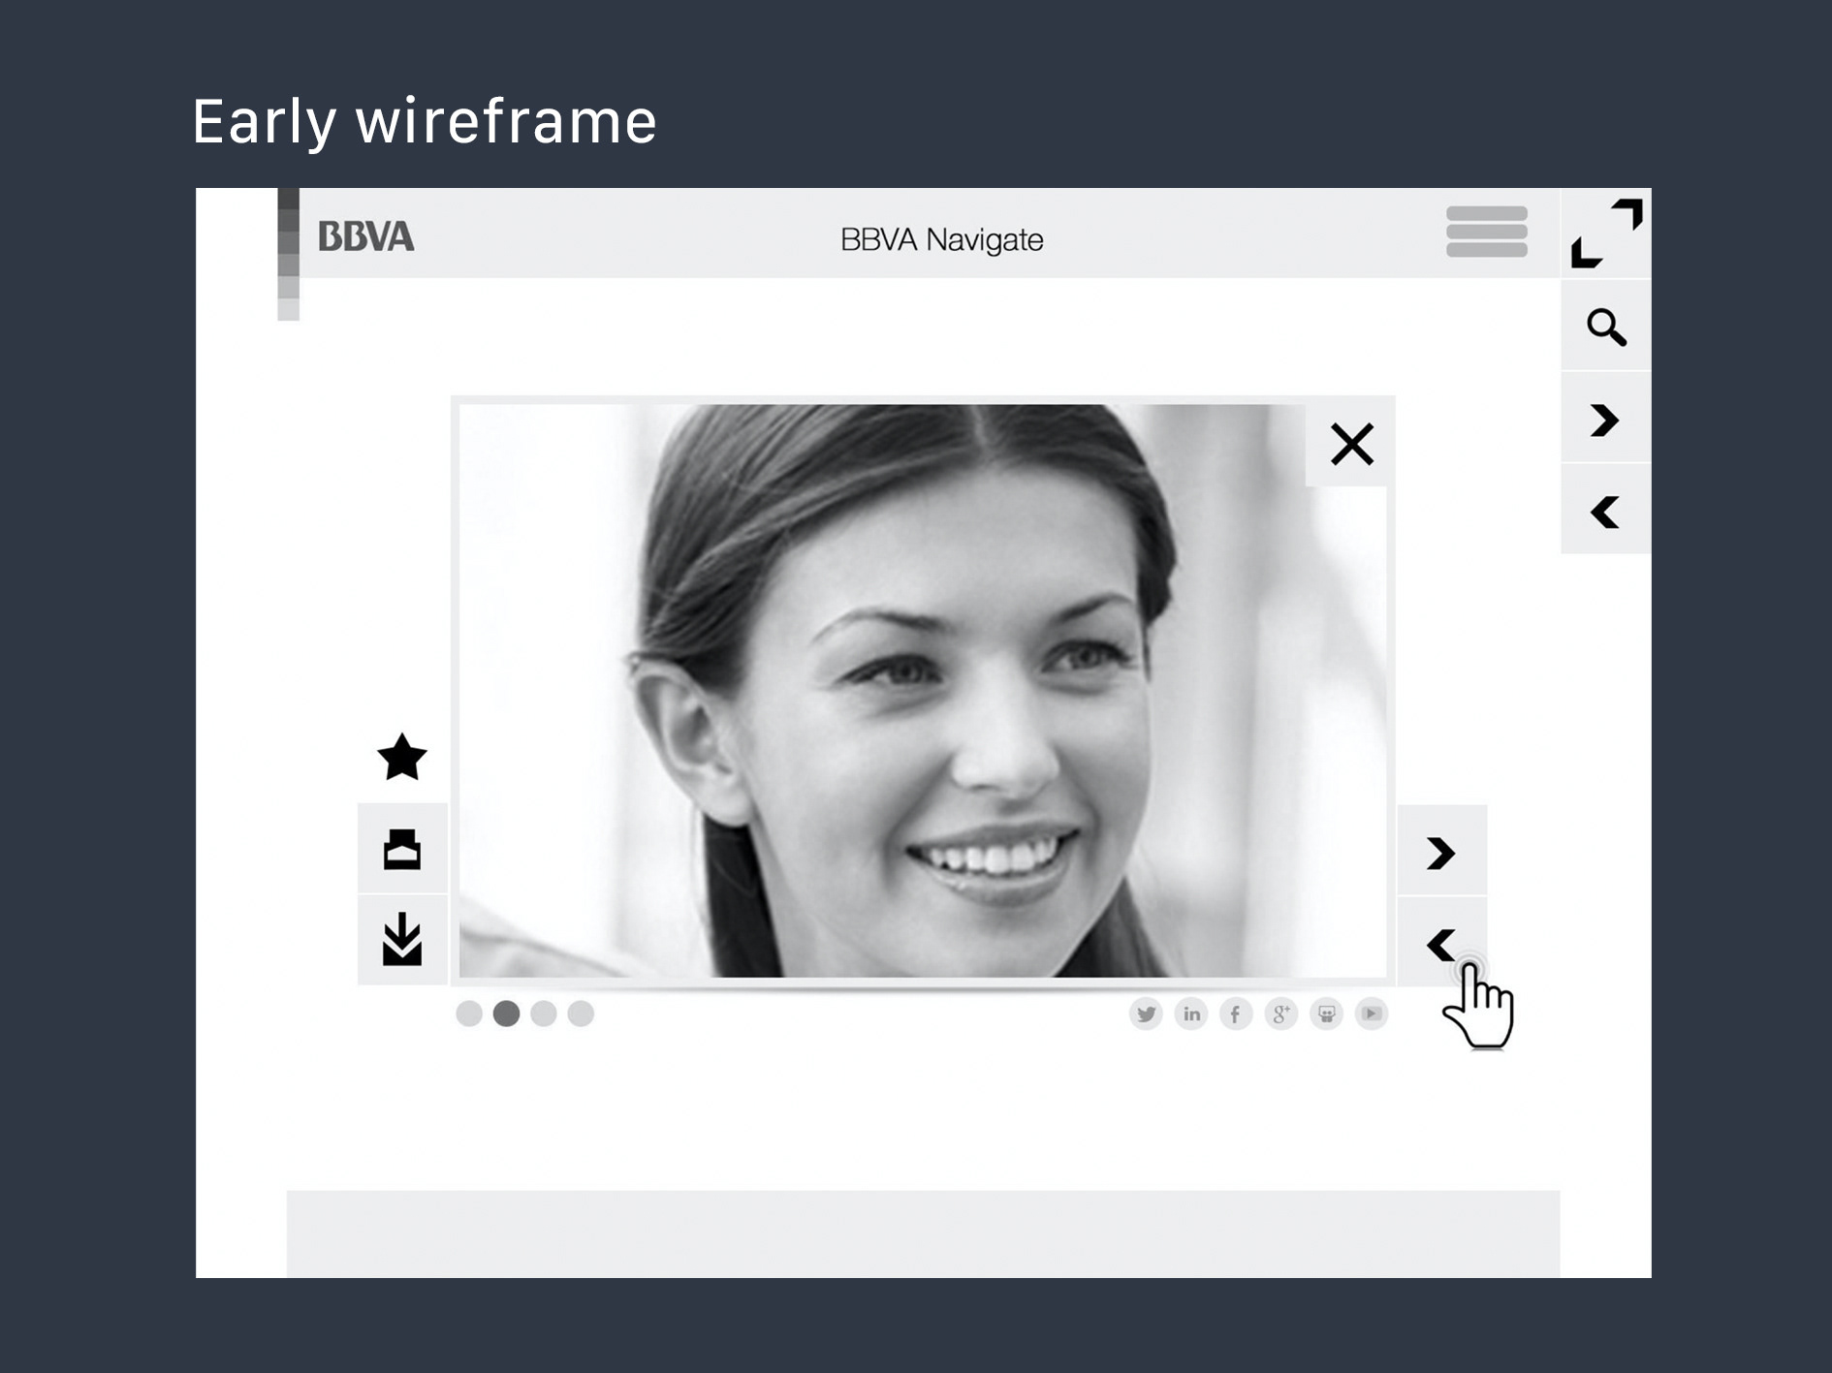Screen dimensions: 1832x1373
Task: Print the image using the printer icon
Action: [402, 849]
